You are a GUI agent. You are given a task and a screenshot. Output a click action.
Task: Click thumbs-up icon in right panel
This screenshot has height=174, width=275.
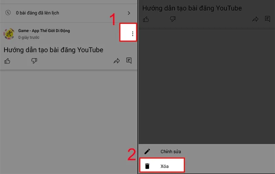(x=146, y=19)
